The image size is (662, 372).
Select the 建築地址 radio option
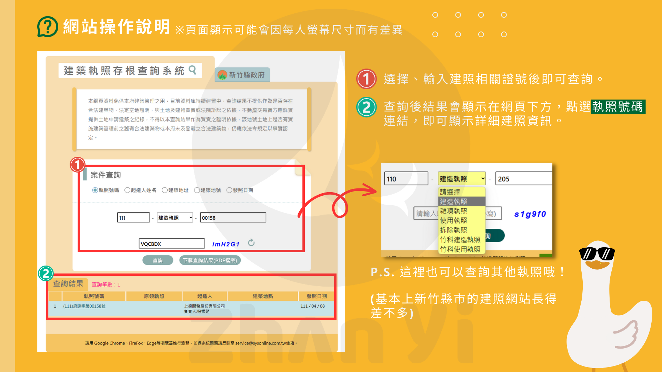[164, 190]
